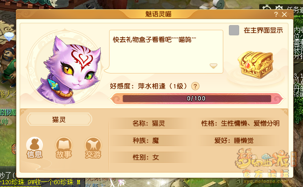The image size is (303, 187).
Task: Select the 信息 info icon
Action: [34, 148]
